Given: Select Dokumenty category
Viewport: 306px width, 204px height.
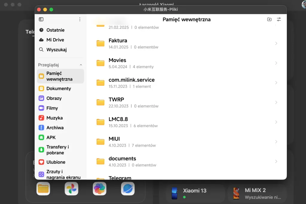Looking at the screenshot, I should (59, 88).
